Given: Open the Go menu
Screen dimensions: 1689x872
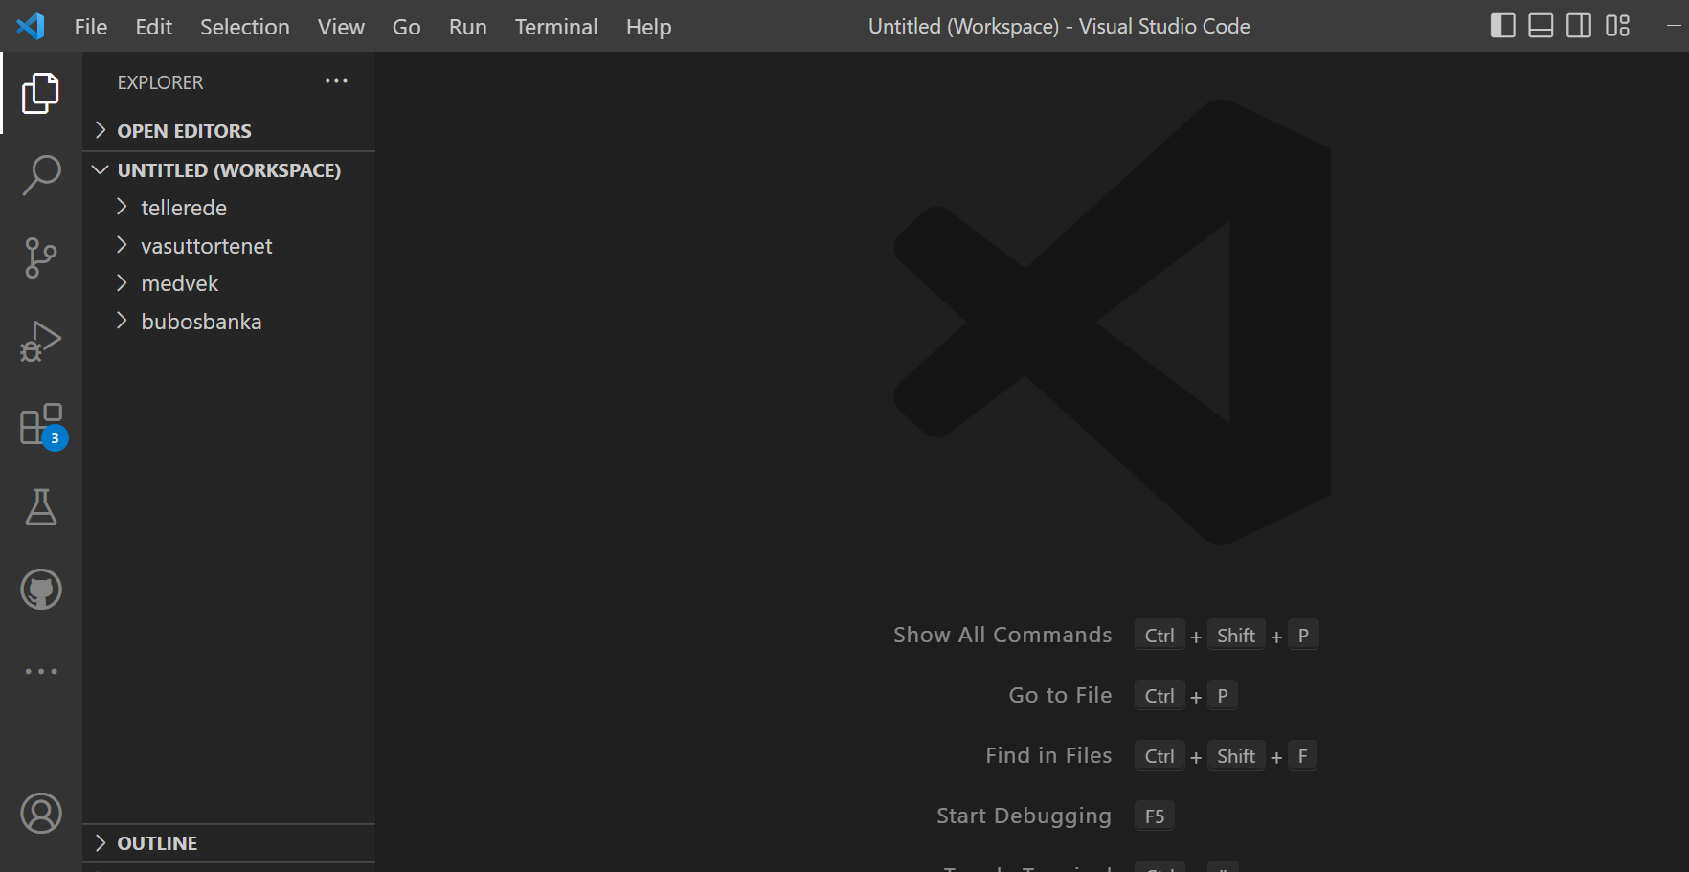Looking at the screenshot, I should pyautogui.click(x=406, y=27).
